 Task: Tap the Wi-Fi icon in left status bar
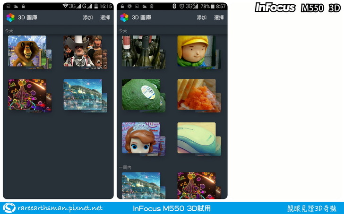(x=65, y=6)
